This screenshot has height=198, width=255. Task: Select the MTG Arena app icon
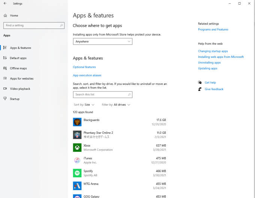(77, 186)
